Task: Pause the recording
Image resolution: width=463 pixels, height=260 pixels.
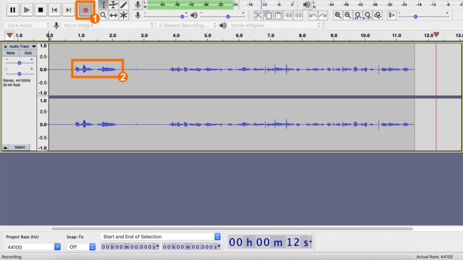Action: 13,9
